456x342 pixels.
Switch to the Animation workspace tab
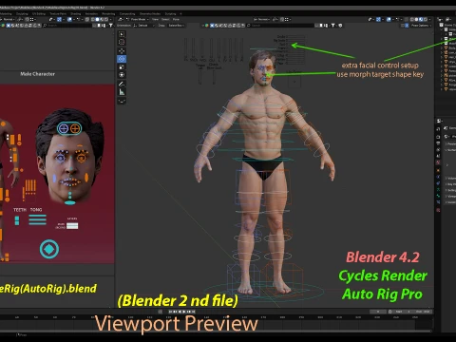pos(91,14)
